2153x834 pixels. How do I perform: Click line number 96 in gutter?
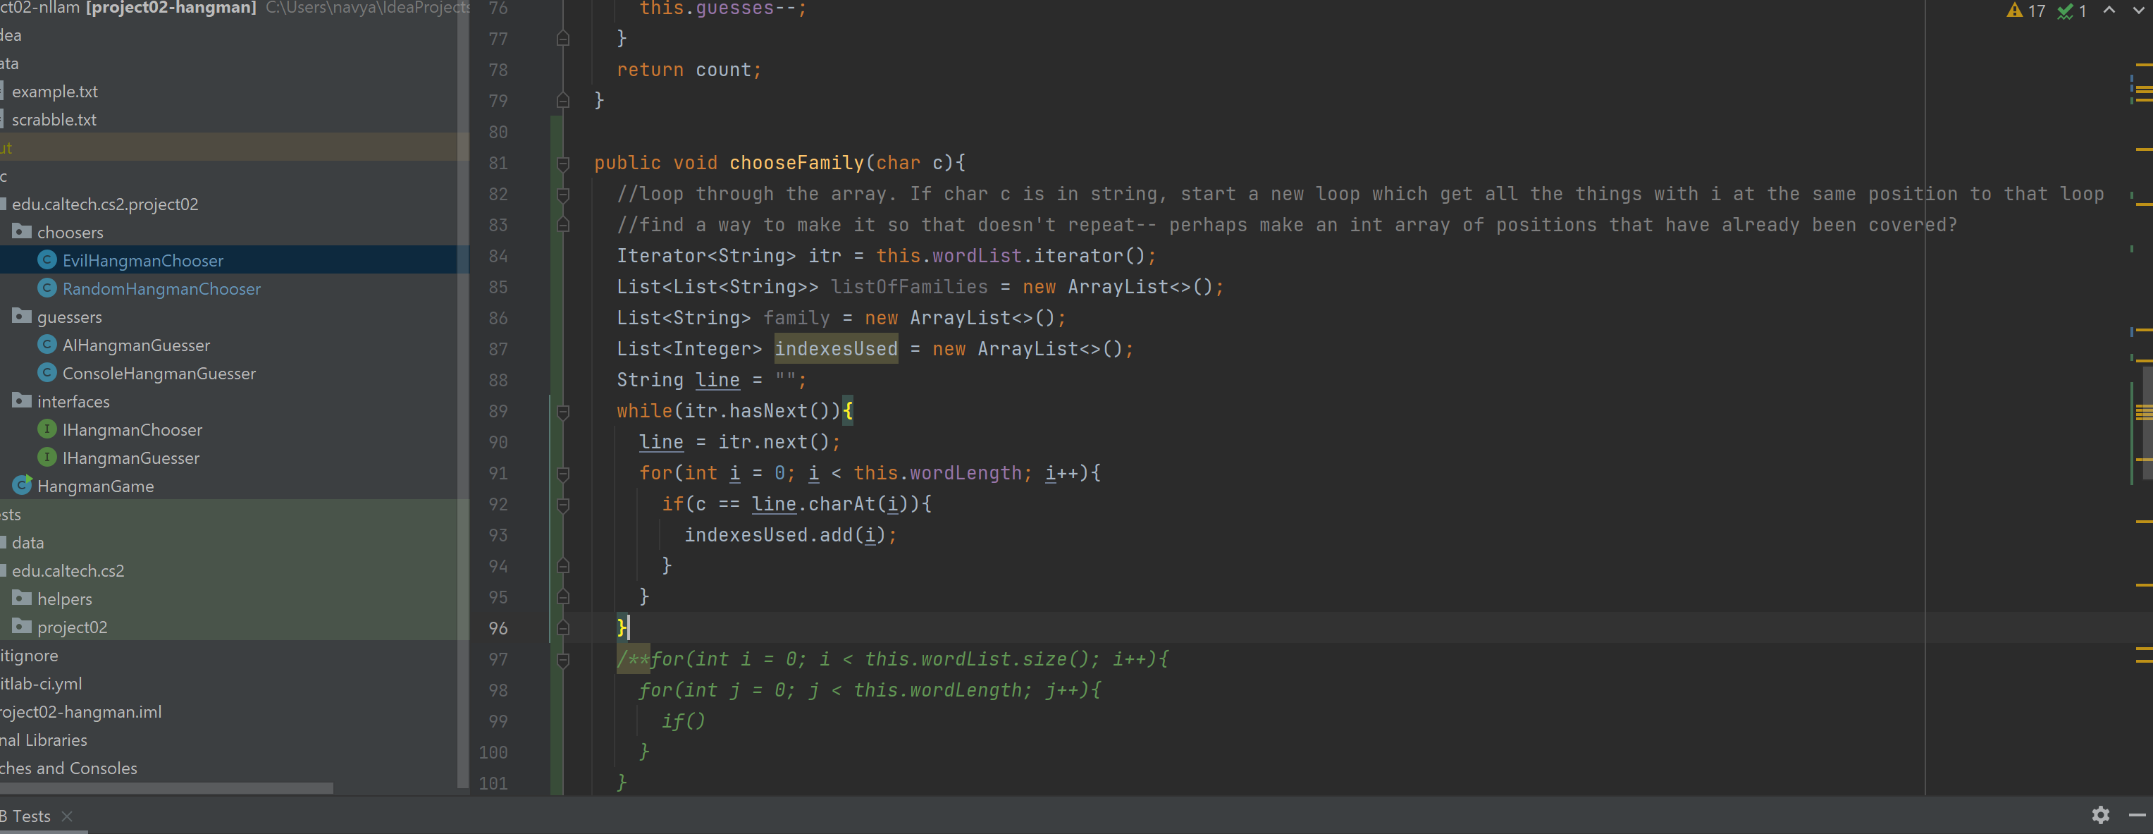pyautogui.click(x=498, y=628)
